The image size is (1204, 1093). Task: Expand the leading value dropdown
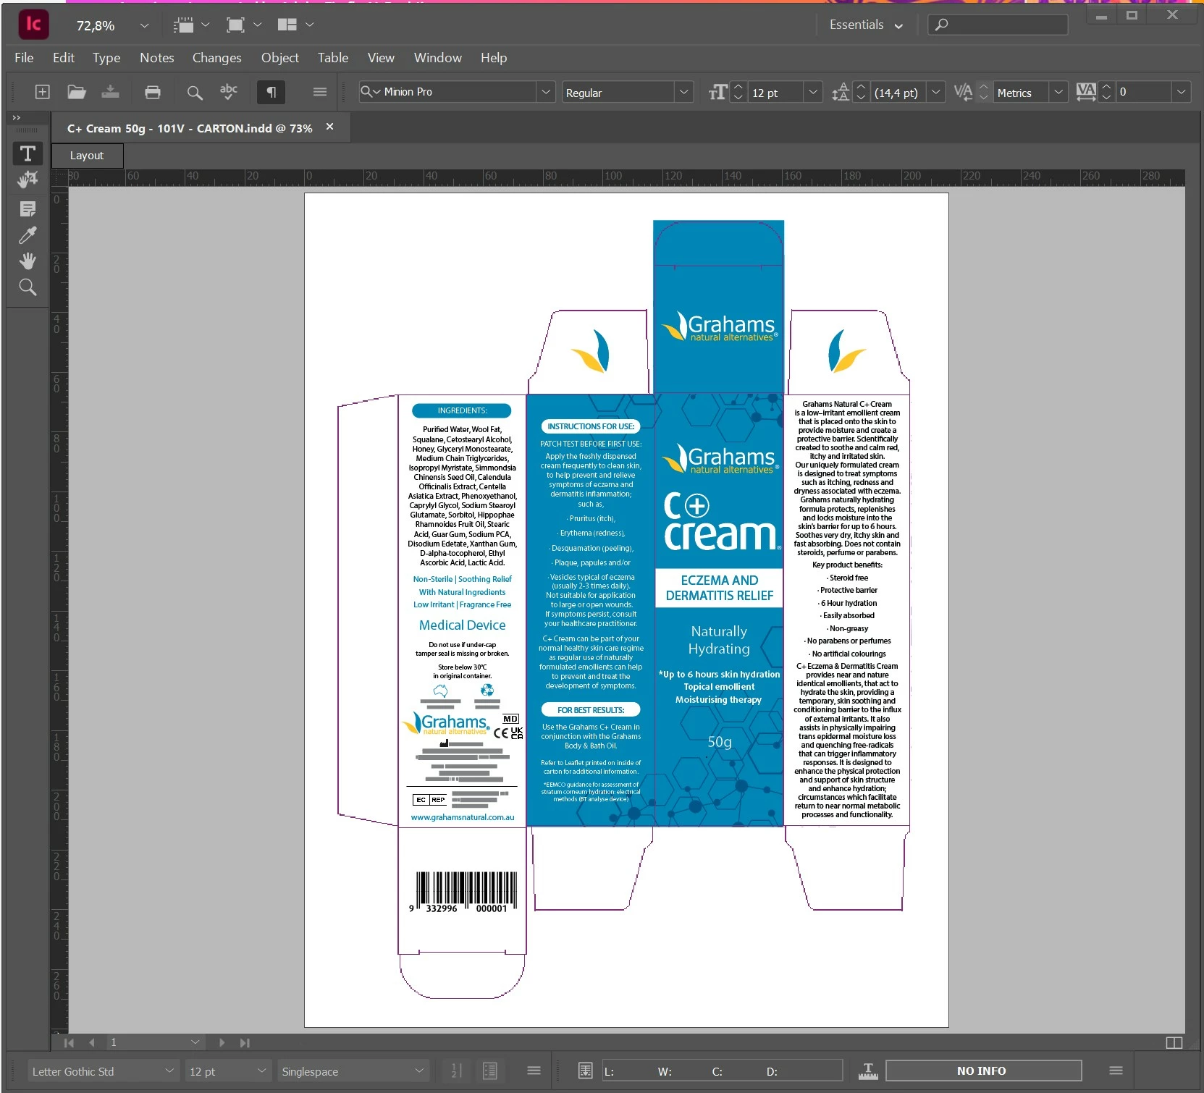coord(936,92)
